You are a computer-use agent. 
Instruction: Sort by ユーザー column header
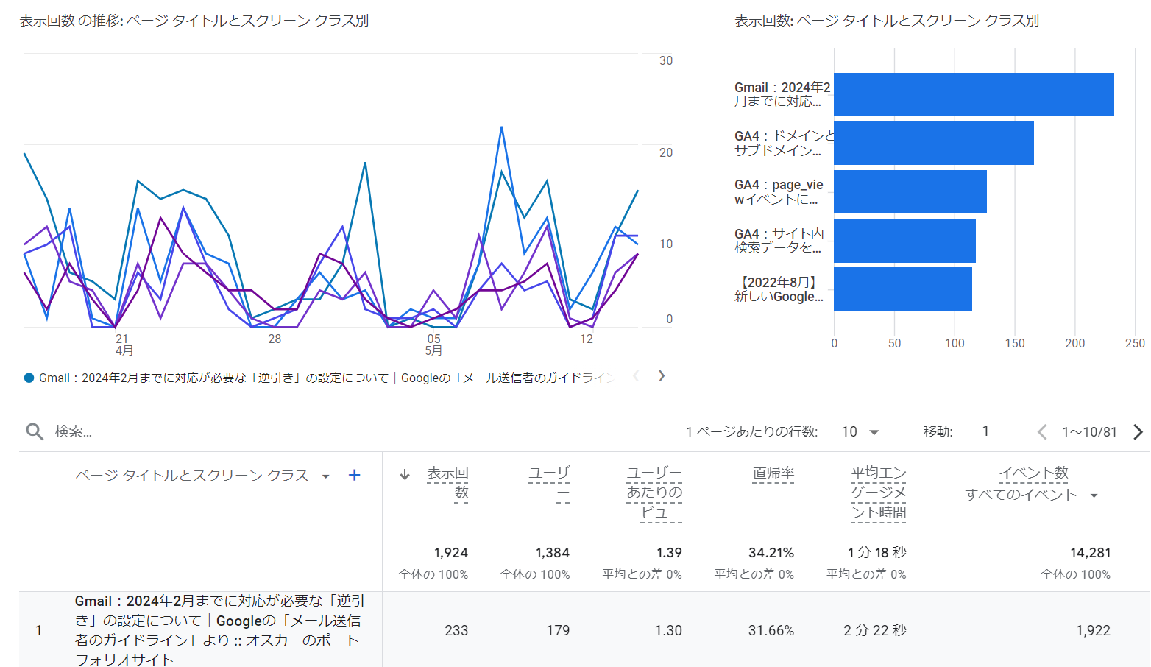click(x=549, y=482)
